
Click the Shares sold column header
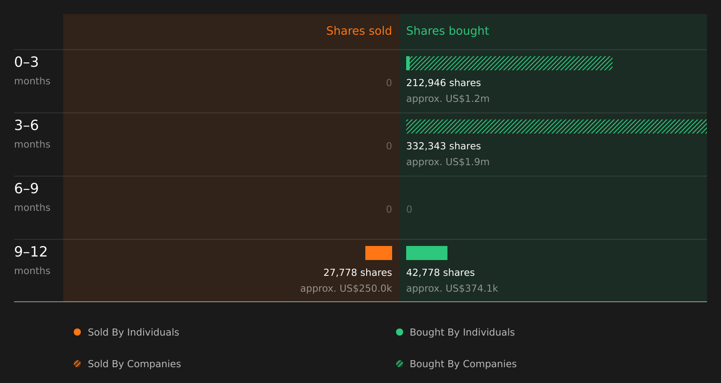coord(359,31)
